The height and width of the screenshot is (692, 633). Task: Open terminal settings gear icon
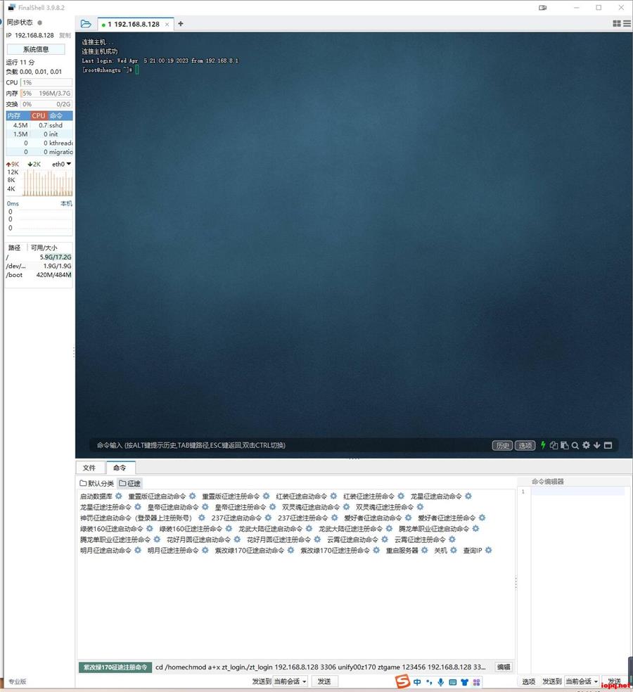(586, 445)
